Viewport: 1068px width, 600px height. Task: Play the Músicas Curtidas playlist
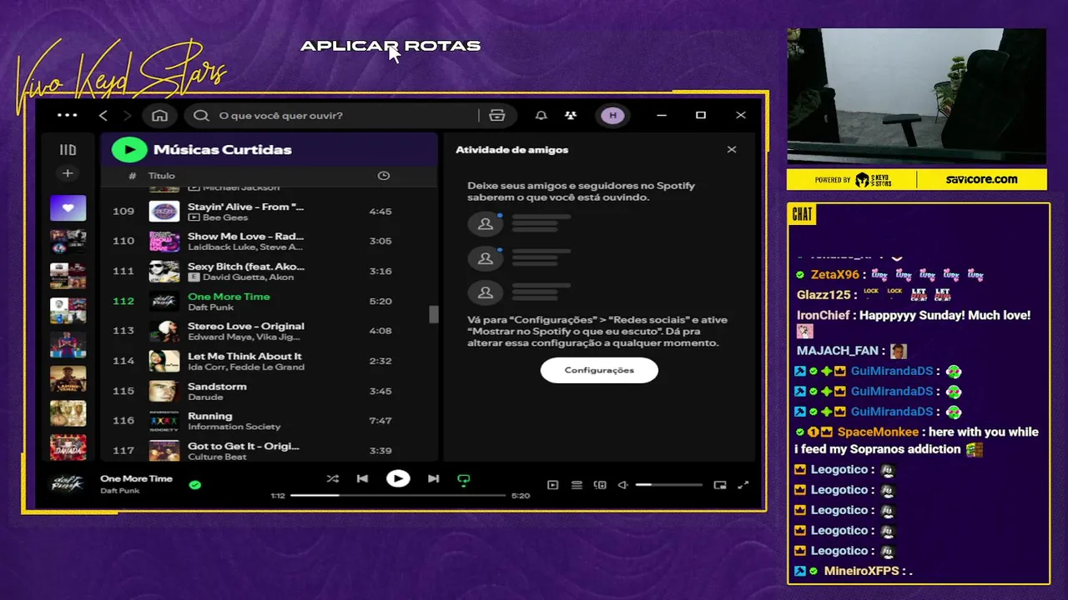[x=129, y=150]
